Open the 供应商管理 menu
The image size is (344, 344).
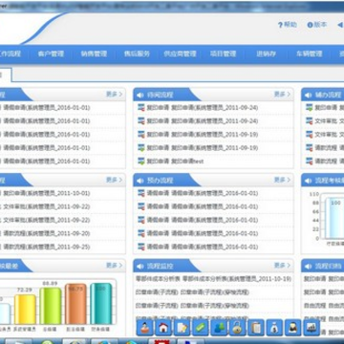click(x=180, y=54)
